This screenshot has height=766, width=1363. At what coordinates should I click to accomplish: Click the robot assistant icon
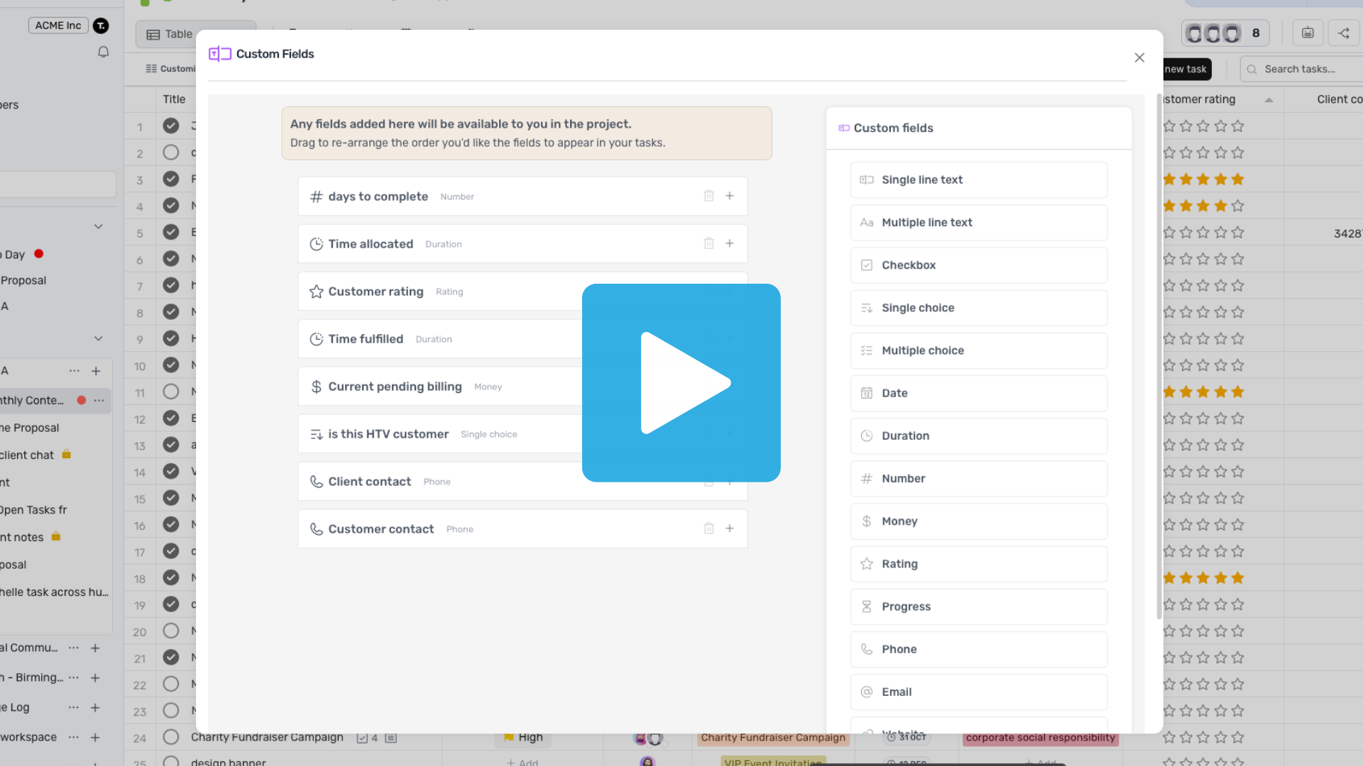(1308, 33)
